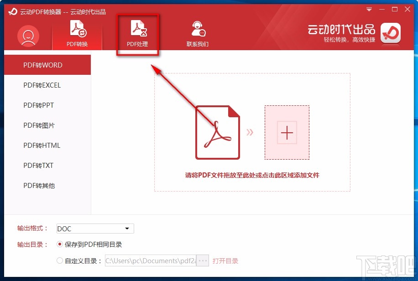The width and height of the screenshot is (418, 281).
Task: Open the DOC output format dropdown
Action: [x=94, y=229]
